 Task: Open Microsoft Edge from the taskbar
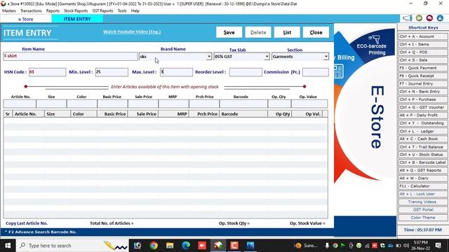tap(186, 246)
